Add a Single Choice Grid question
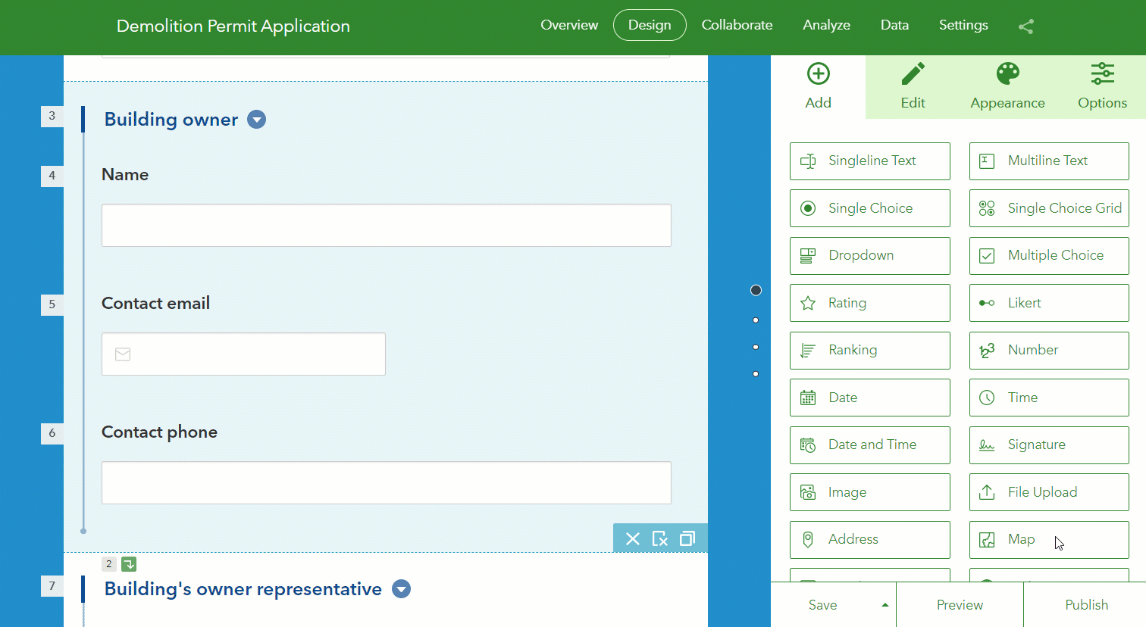1146x627 pixels. point(1049,208)
